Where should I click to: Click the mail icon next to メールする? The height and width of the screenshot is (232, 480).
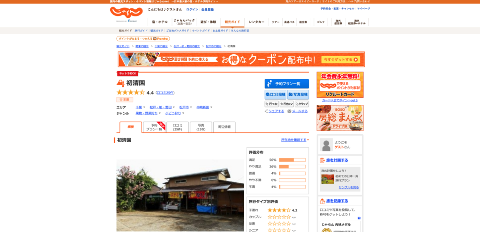[x=289, y=111]
